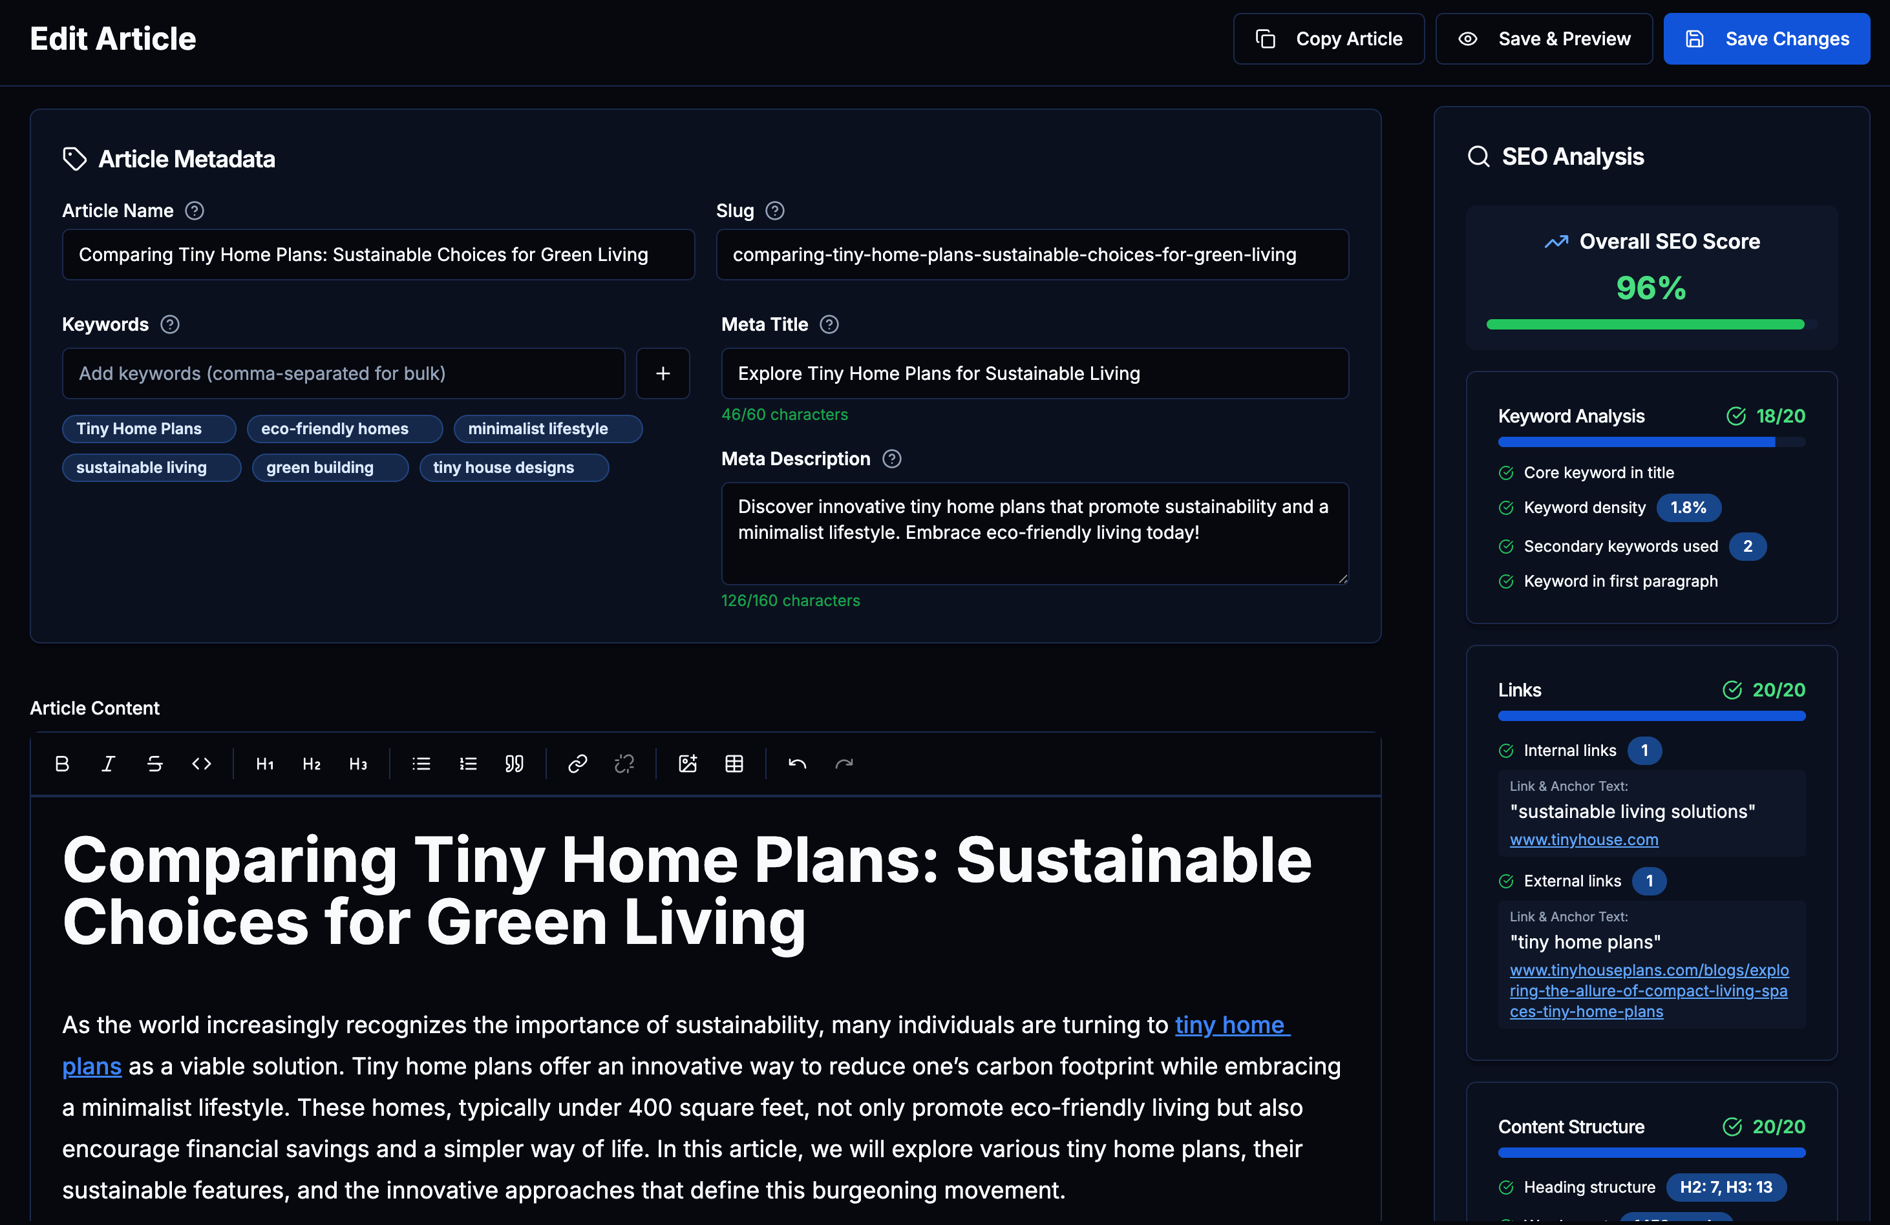
Task: Apply strikethrough formatting
Action: (x=155, y=764)
